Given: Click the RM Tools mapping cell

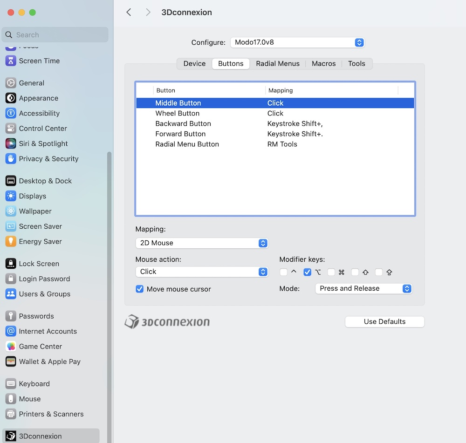Looking at the screenshot, I should pos(282,144).
